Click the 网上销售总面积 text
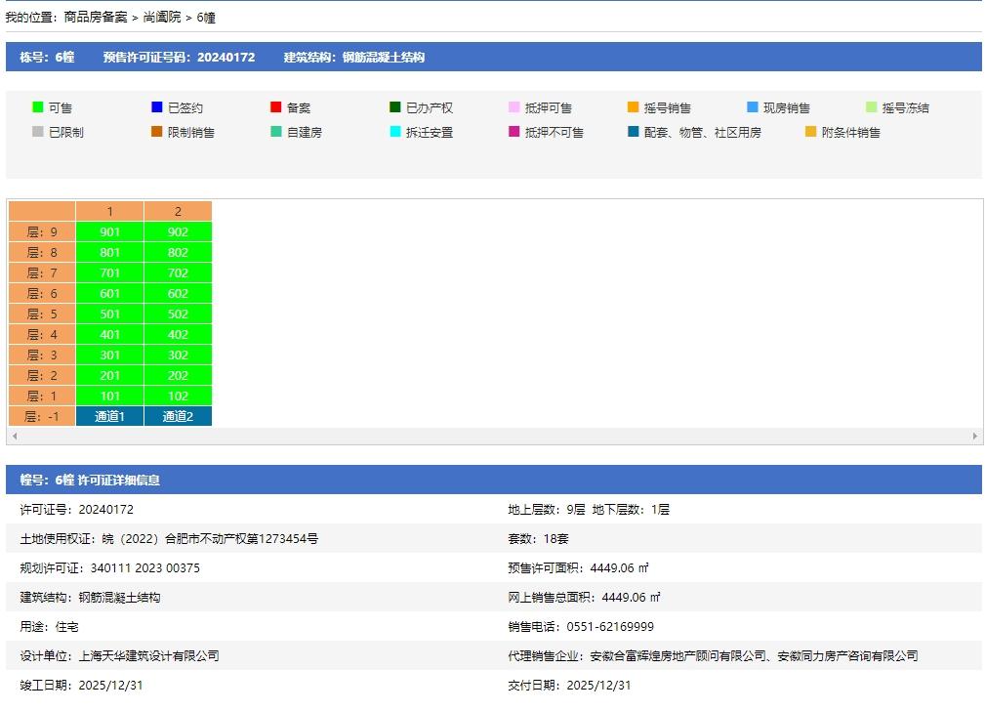The width and height of the screenshot is (986, 711). pos(584,597)
